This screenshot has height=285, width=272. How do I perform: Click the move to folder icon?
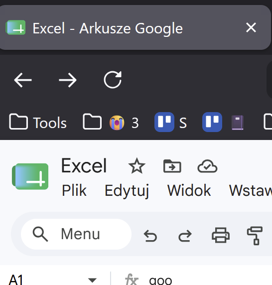[172, 166]
